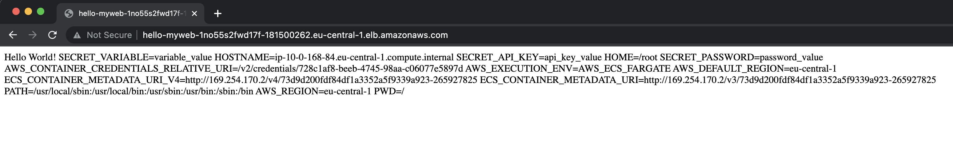The height and width of the screenshot is (147, 953).
Task: Close the hello-myweb tab
Action: [194, 14]
